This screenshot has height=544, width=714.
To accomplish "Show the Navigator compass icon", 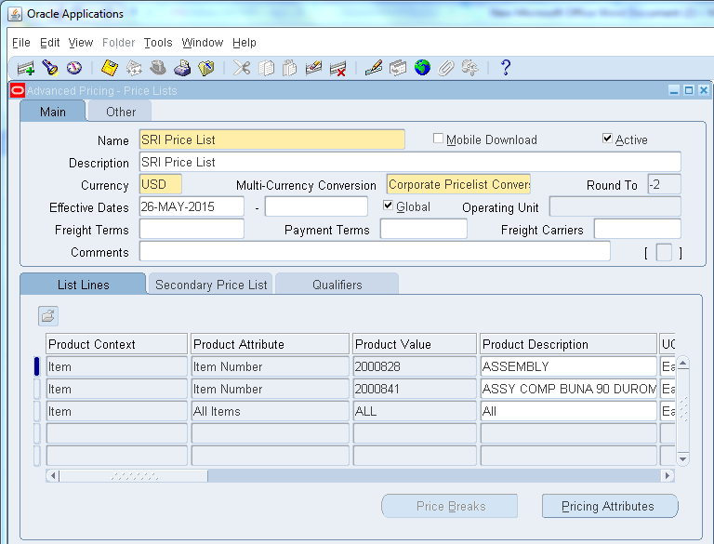I will (x=74, y=68).
